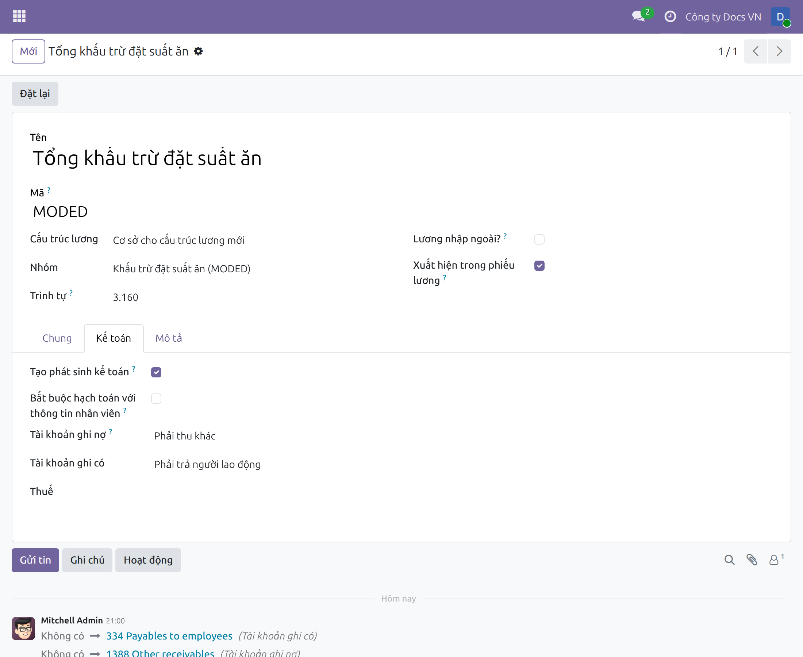This screenshot has height=657, width=803.
Task: Go to previous record arrow
Action: (755, 51)
